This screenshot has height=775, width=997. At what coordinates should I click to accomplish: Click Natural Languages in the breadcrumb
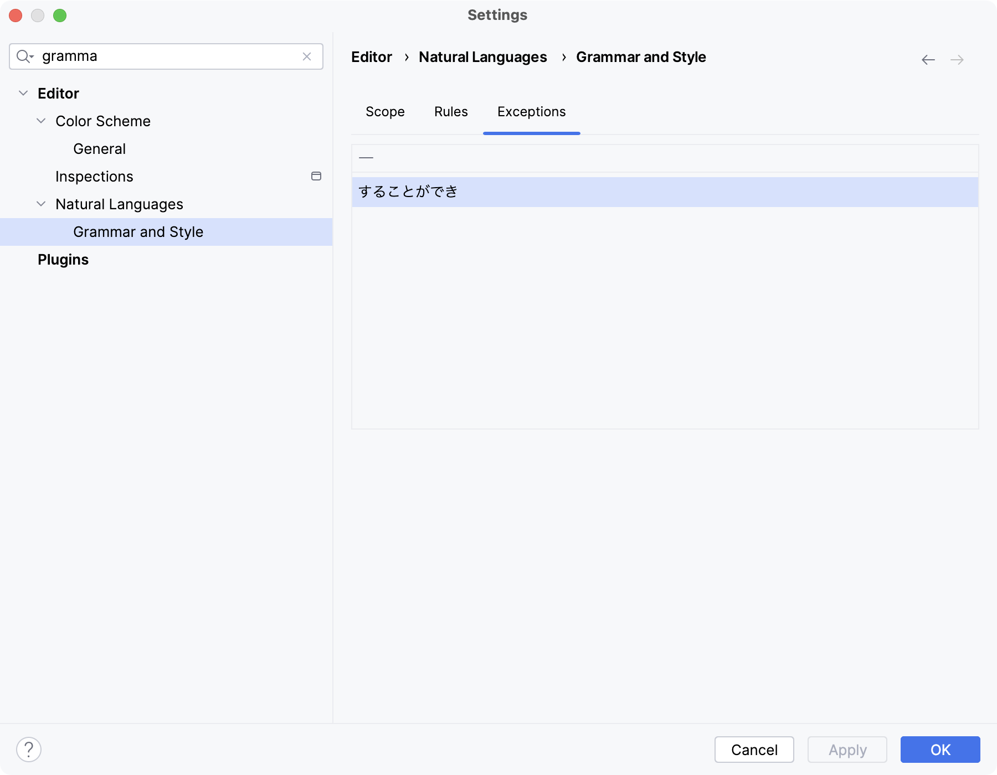click(482, 57)
